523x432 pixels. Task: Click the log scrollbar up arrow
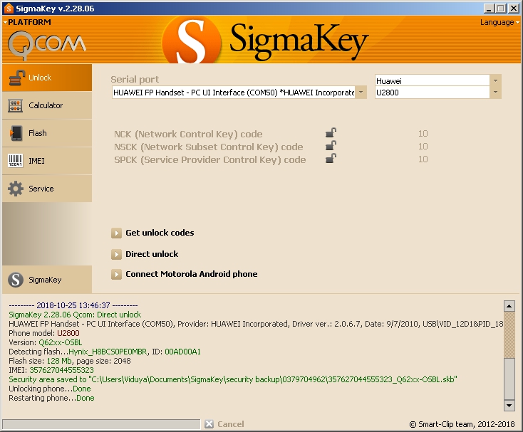coord(509,306)
